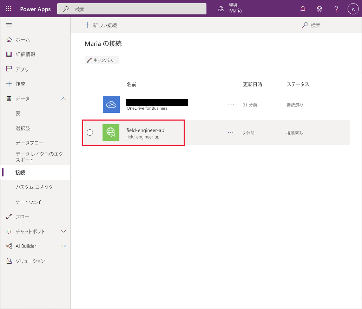The height and width of the screenshot is (309, 362).
Task: Select the OneDrive for Business connection icon
Action: click(111, 104)
